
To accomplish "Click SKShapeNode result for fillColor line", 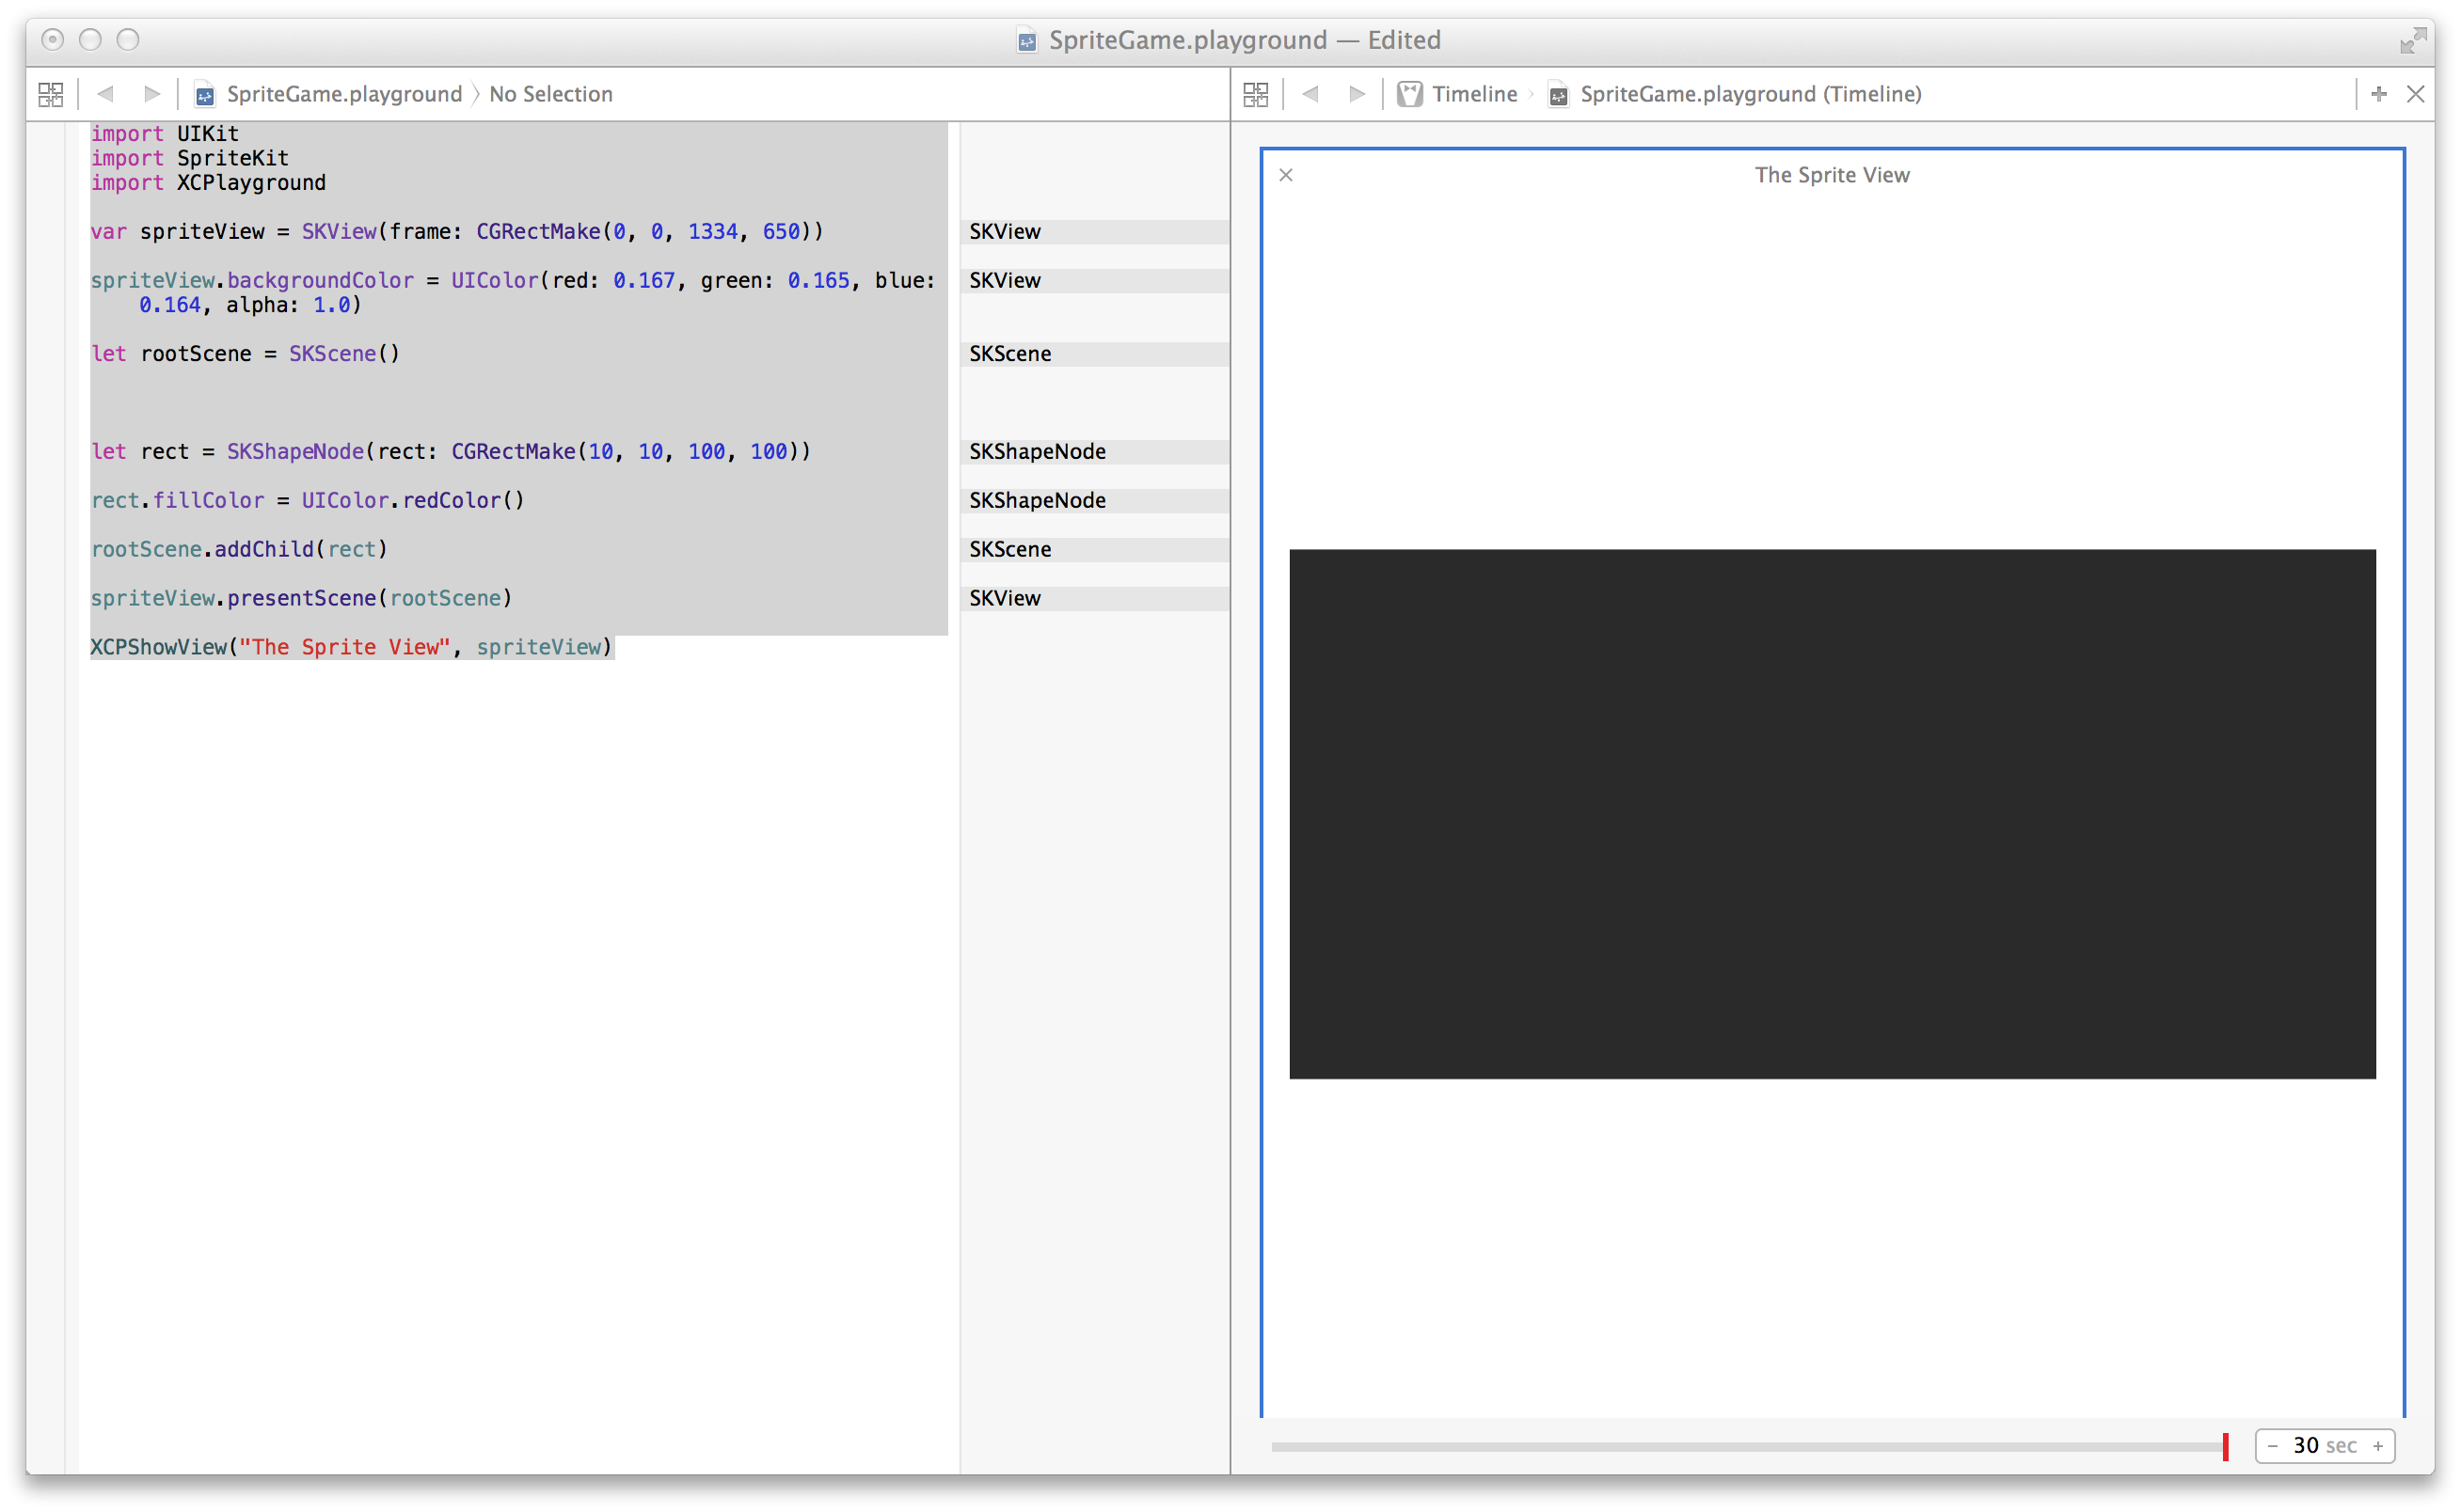I will 1038,500.
